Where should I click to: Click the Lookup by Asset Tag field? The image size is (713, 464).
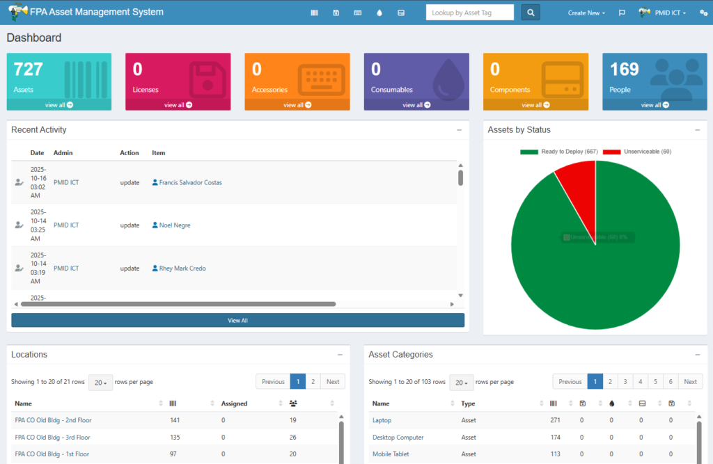[469, 13]
